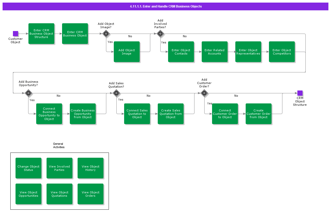Click the purple diagram title header bar

tap(165, 6)
